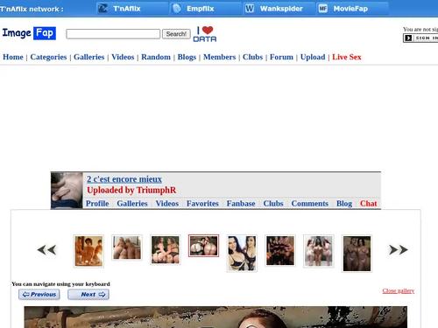Click the MovieFap MF icon
The image size is (438, 328).
322,9
